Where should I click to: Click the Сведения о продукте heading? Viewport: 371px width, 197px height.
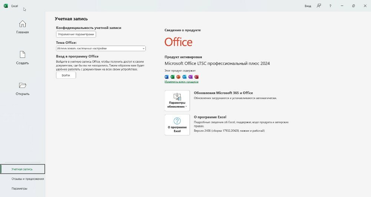click(183, 30)
